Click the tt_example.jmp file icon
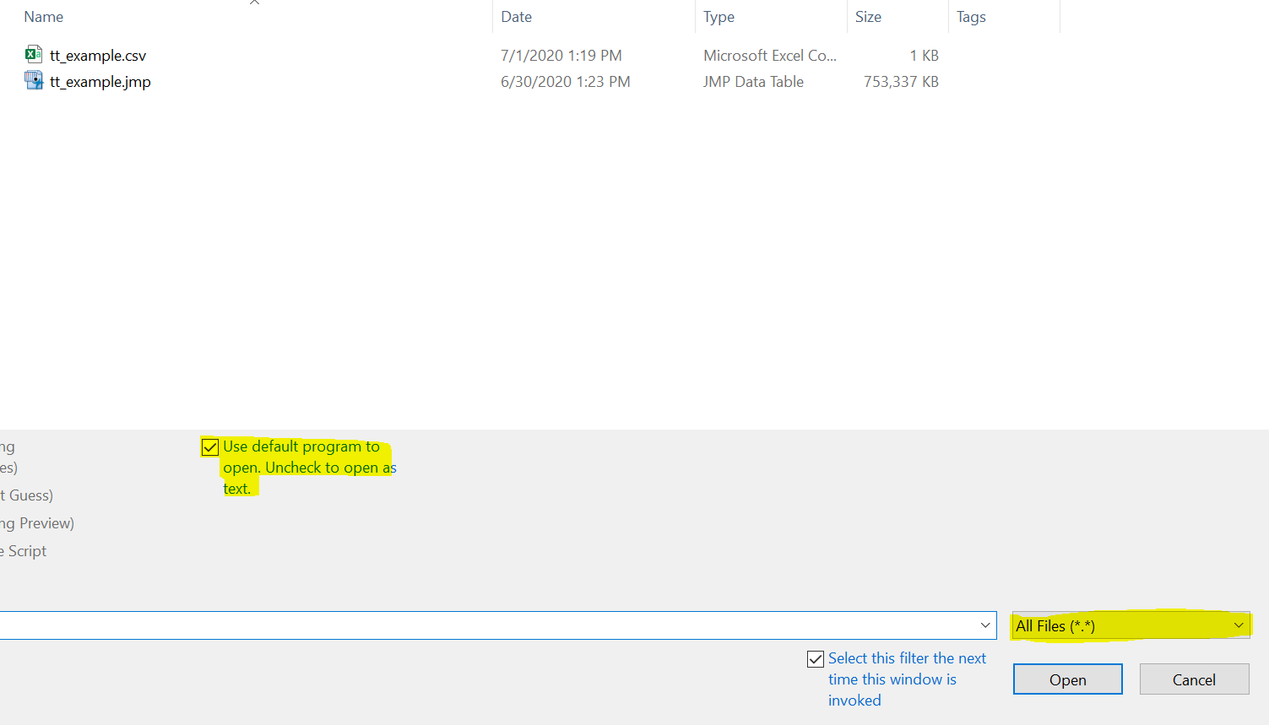Viewport: 1269px width, 725px height. (x=33, y=79)
